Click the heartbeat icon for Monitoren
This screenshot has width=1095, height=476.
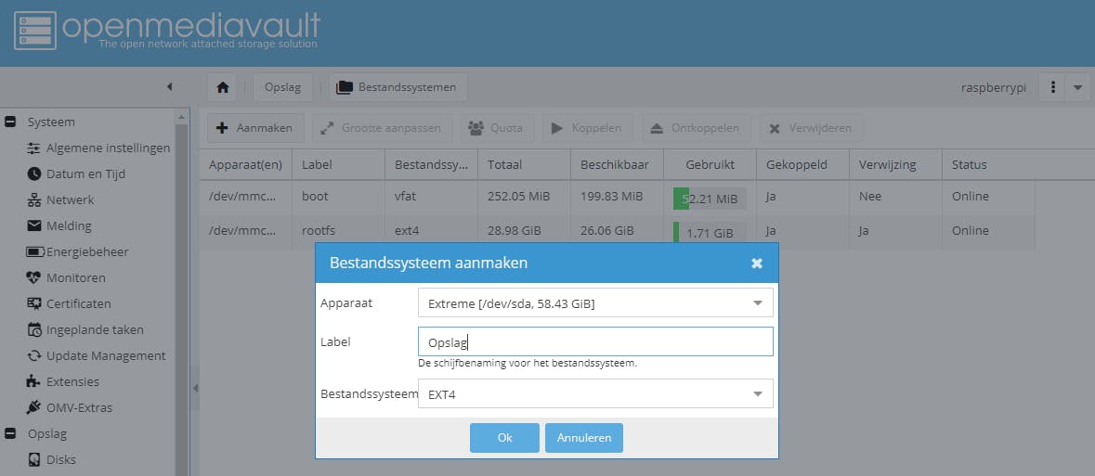point(33,277)
